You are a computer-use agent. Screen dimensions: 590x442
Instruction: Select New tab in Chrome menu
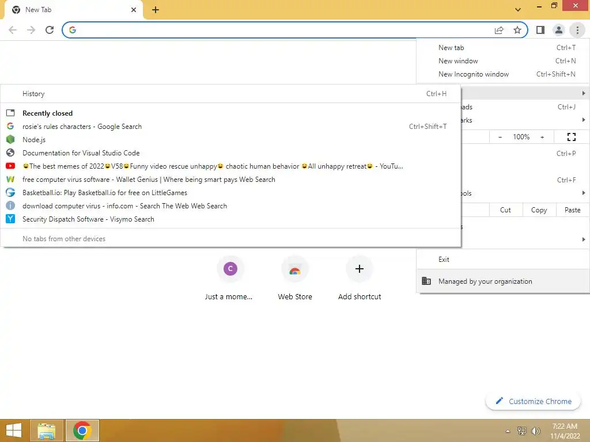click(x=503, y=48)
